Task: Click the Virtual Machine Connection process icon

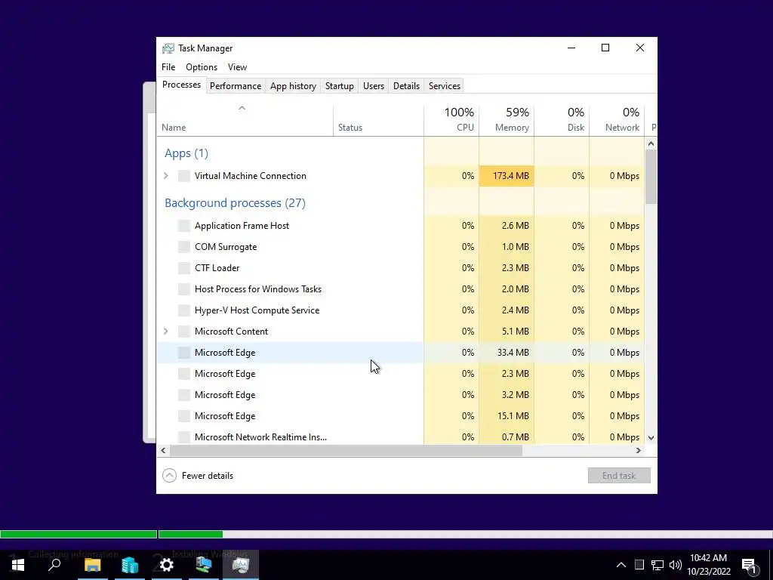Action: click(x=184, y=176)
